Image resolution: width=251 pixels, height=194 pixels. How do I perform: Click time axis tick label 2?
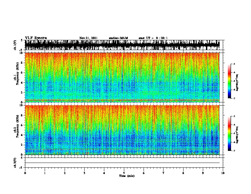click(65, 173)
